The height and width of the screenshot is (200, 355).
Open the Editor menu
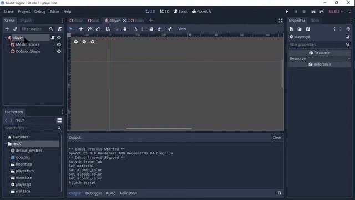click(x=54, y=12)
